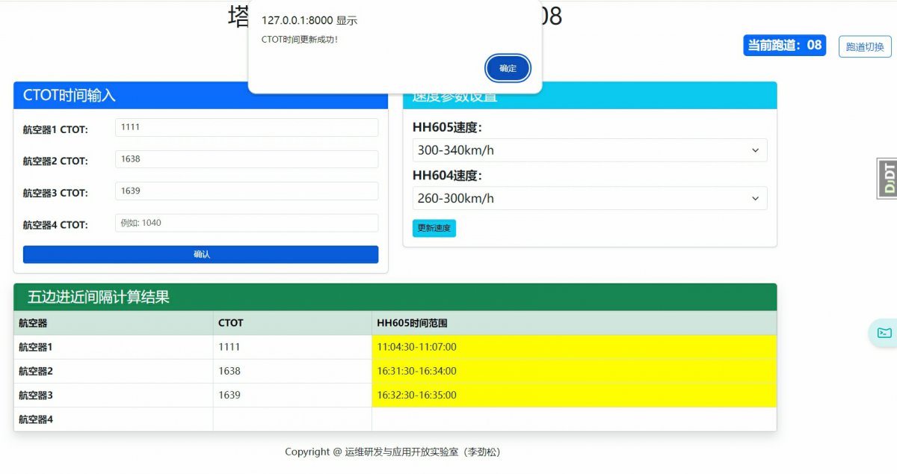Open the HH604速度 speed dropdown

(x=589, y=198)
